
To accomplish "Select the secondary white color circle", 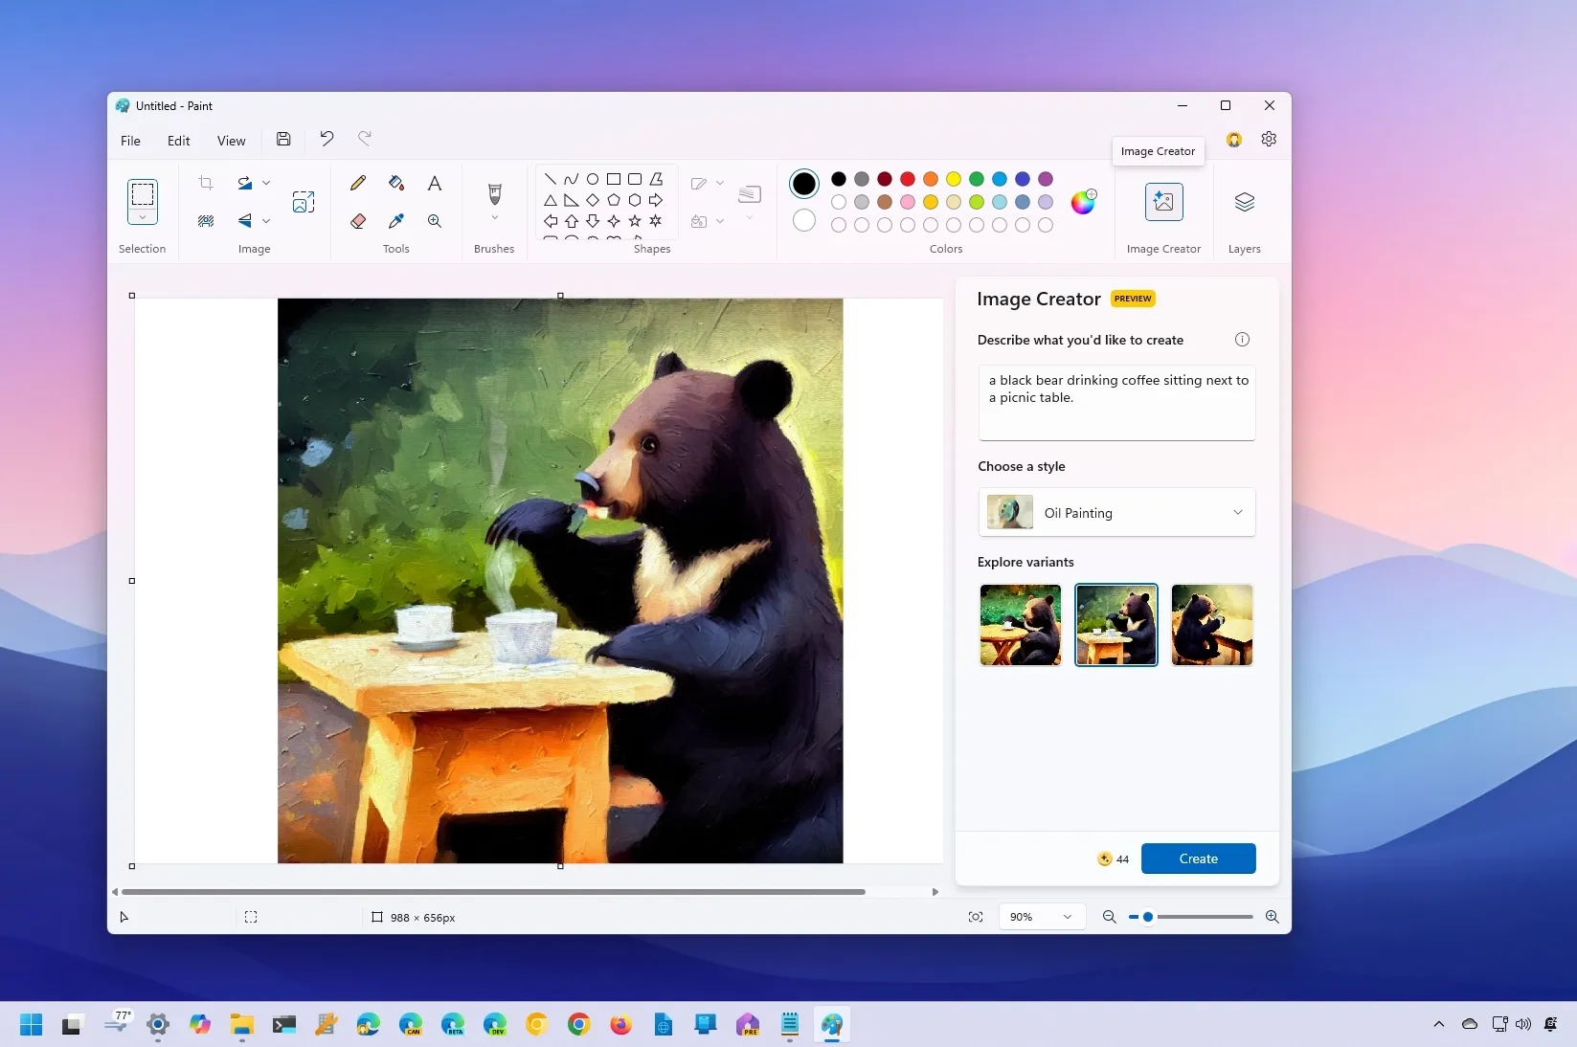I will [804, 221].
